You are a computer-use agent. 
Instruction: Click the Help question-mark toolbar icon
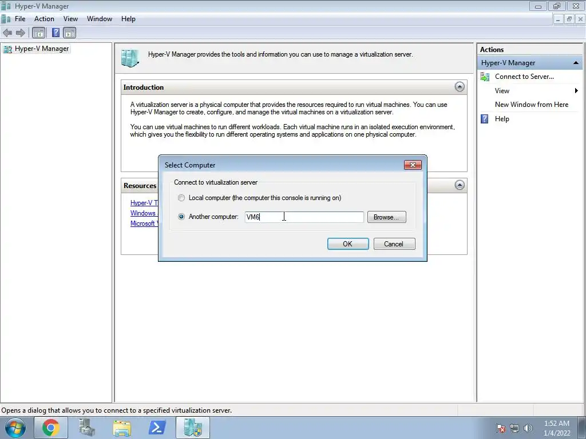click(x=56, y=33)
